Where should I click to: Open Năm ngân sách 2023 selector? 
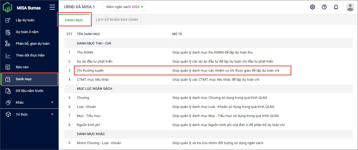coord(124,7)
